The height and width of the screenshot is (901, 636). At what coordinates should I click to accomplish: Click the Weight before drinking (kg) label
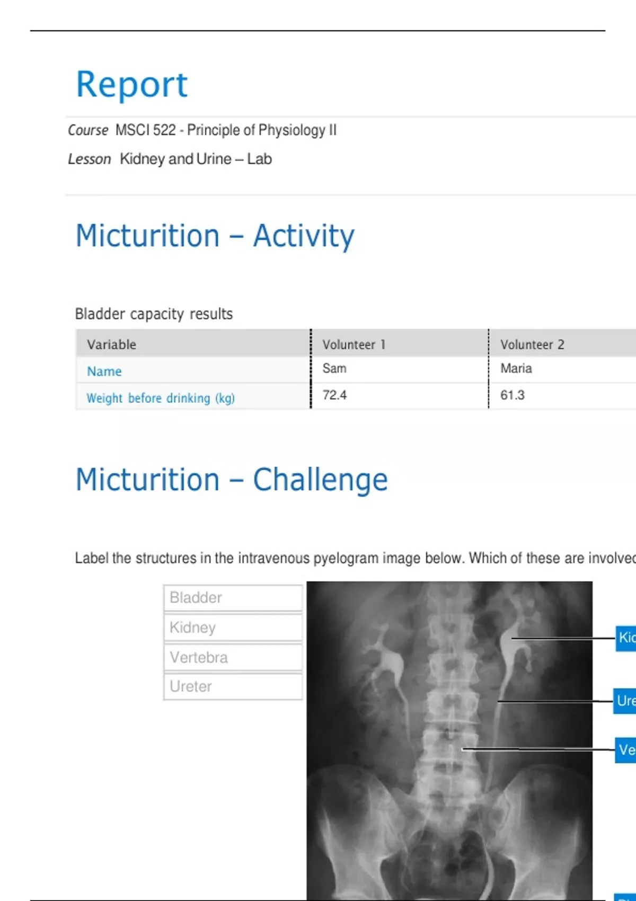161,398
